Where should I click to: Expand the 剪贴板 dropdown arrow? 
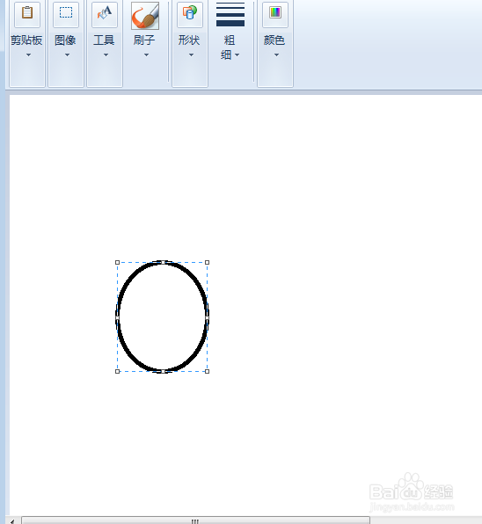click(28, 55)
